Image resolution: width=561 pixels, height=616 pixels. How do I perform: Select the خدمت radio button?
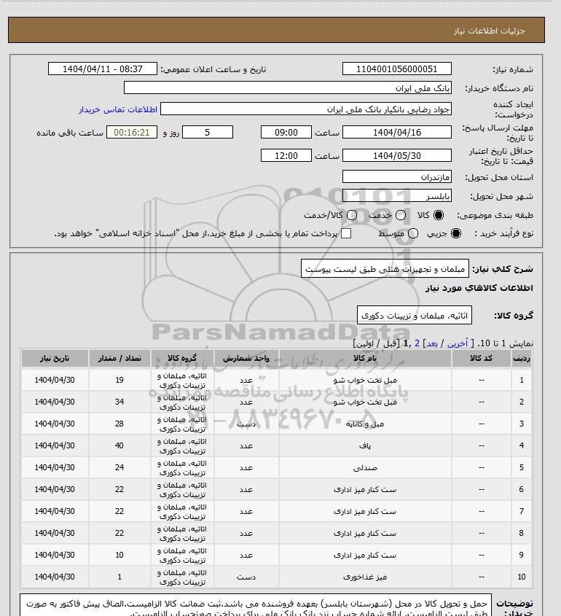pyautogui.click(x=401, y=215)
